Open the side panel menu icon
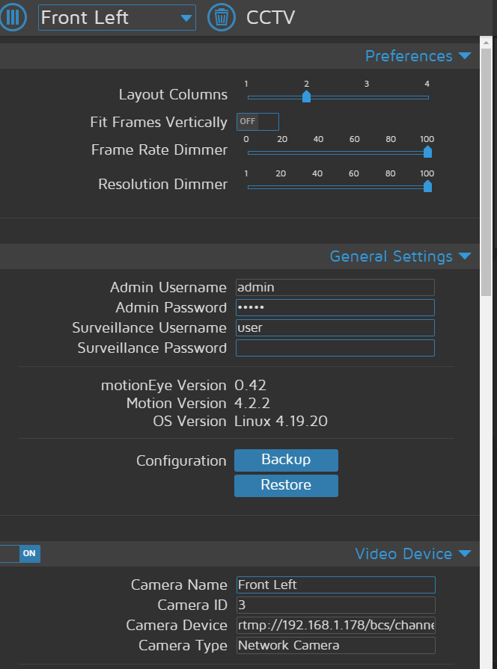Image resolution: width=497 pixels, height=669 pixels. point(13,16)
